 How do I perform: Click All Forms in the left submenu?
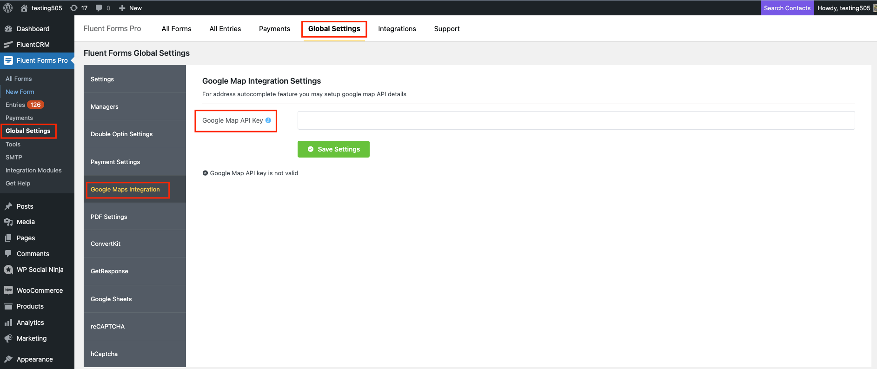pos(19,79)
